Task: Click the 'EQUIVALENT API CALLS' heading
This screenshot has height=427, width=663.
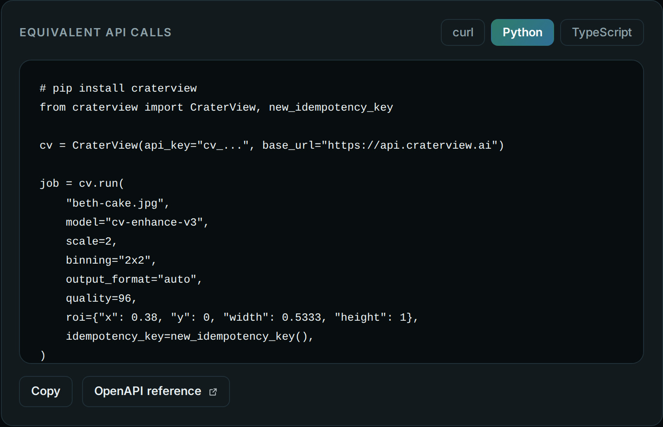Action: click(x=96, y=33)
